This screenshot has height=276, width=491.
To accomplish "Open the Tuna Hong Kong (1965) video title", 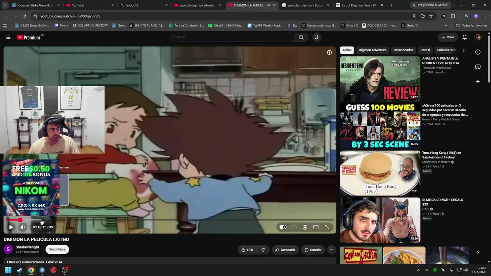I will (x=442, y=155).
